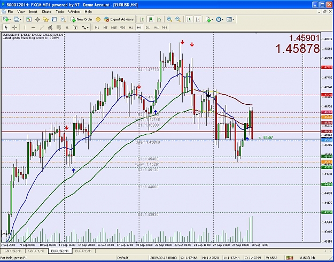The height and width of the screenshot is (262, 334).
Task: Select the Vertical Line tool
Action: (x=25, y=27)
